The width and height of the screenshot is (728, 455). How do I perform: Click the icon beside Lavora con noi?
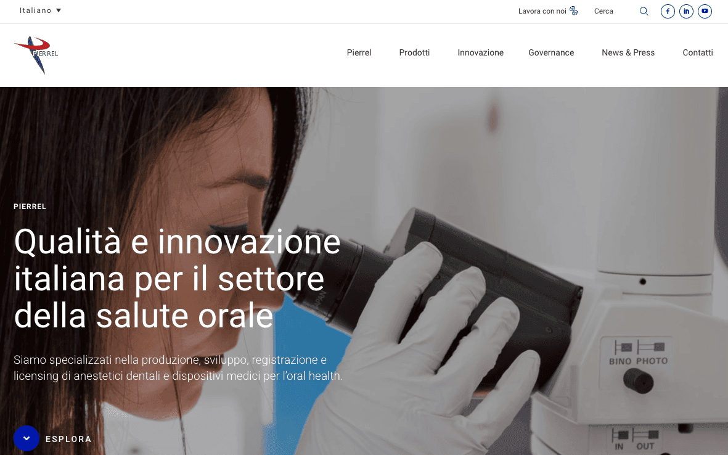click(x=574, y=10)
